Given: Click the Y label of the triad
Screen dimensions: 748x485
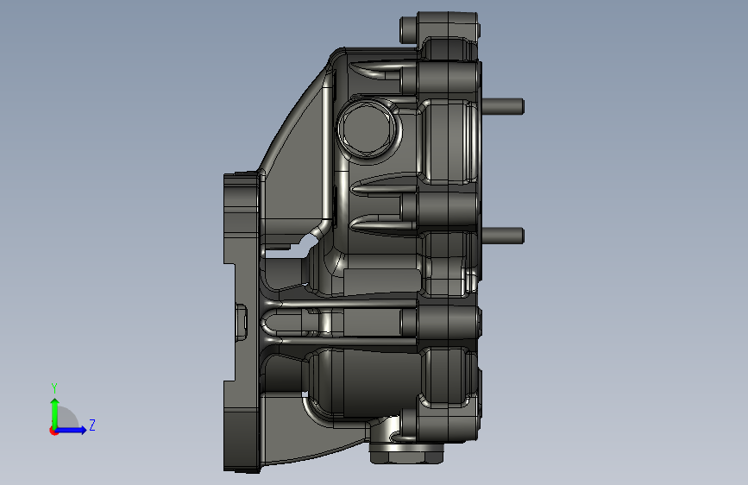Looking at the screenshot, I should pyautogui.click(x=54, y=388).
